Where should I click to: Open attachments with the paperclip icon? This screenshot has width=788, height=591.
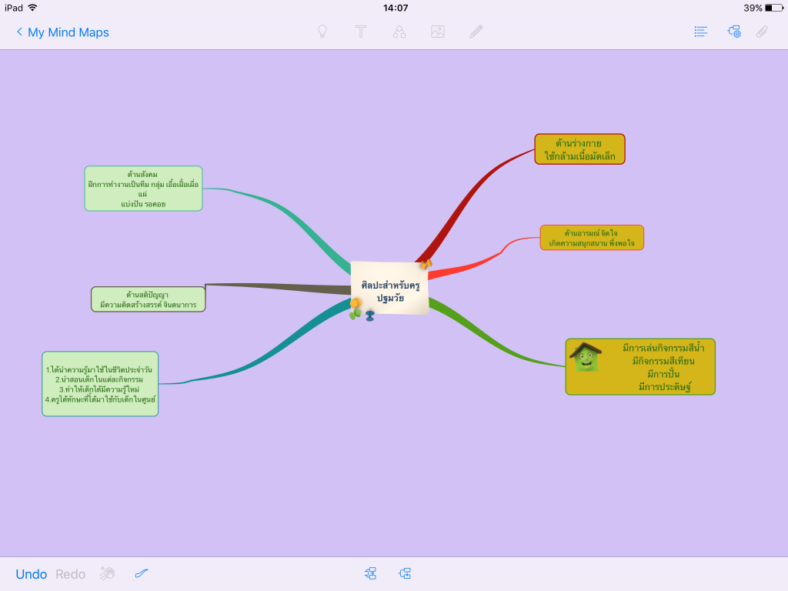[763, 32]
